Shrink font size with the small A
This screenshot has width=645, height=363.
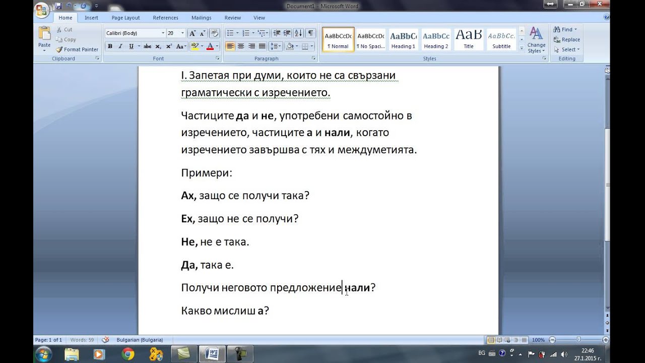(x=203, y=33)
